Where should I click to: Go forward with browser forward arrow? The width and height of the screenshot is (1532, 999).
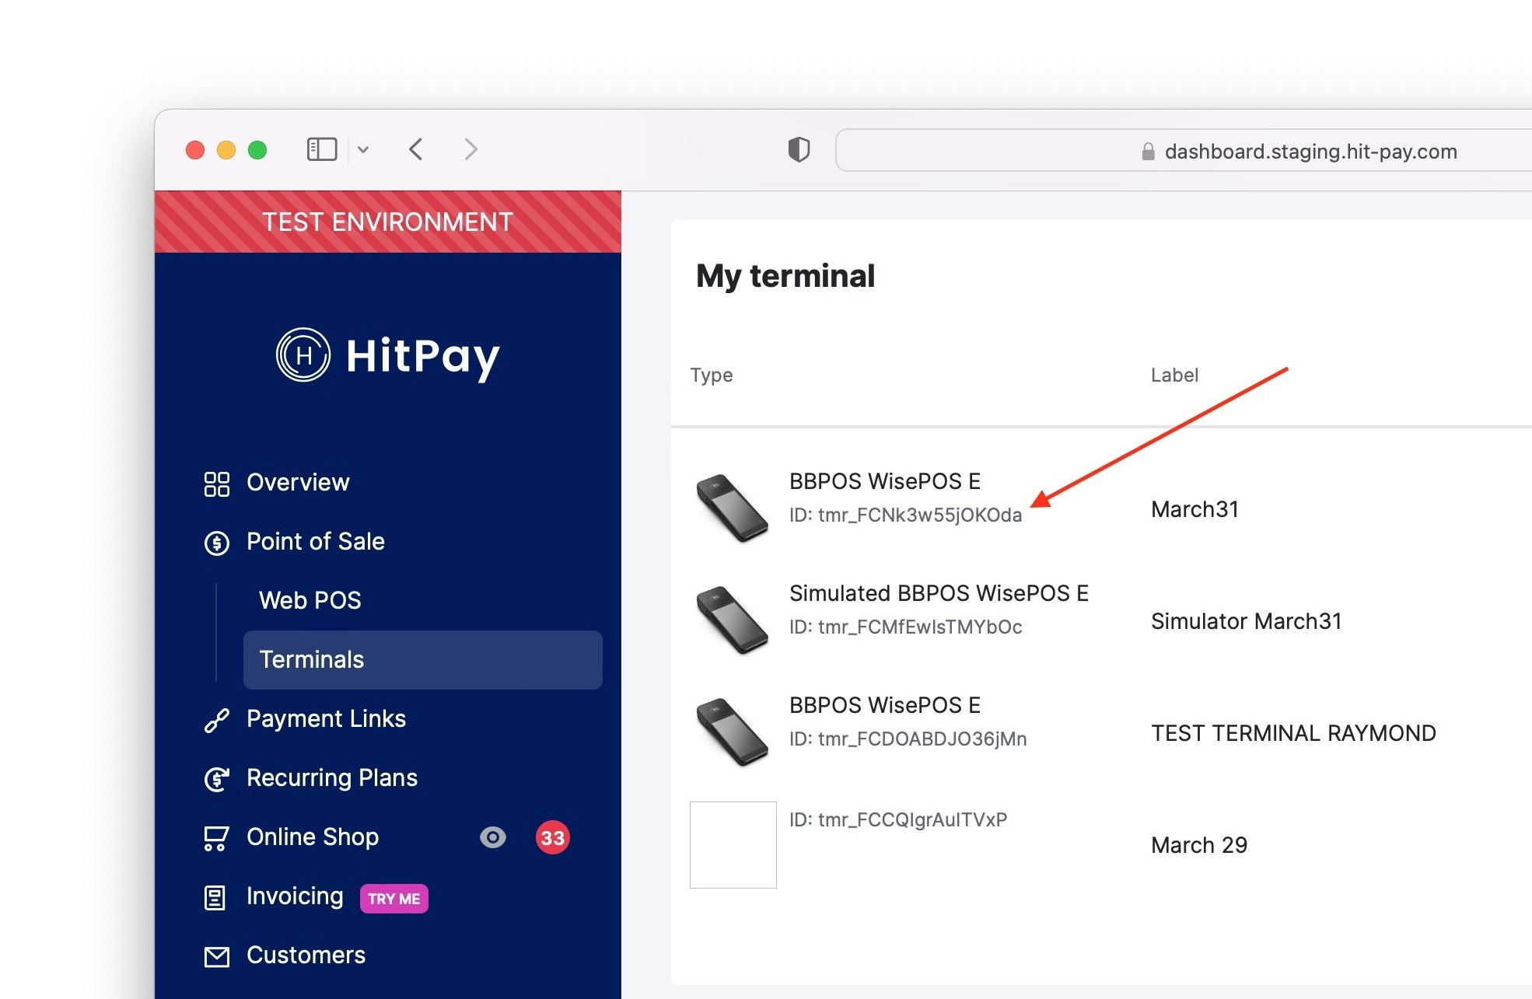click(470, 149)
